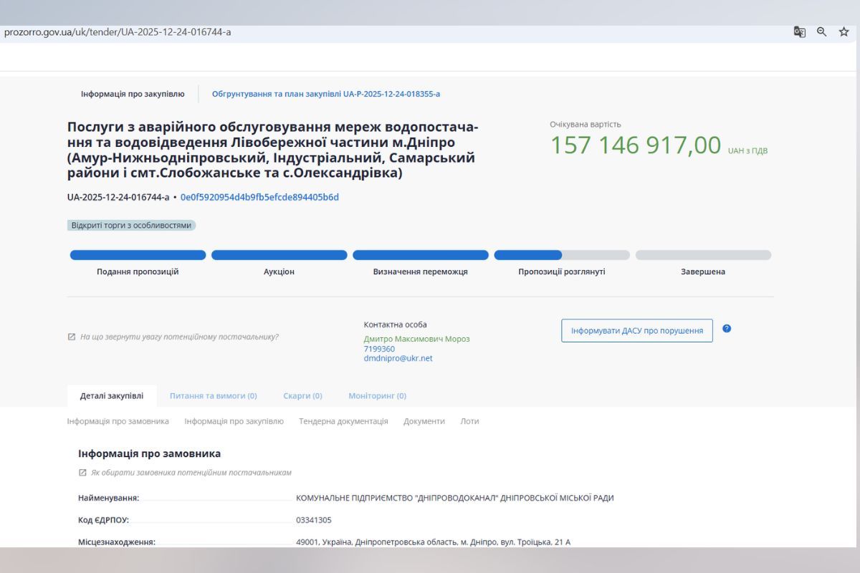Open the tender hash link 0e0f5920954d4b9fb5efcde894405b6d
The width and height of the screenshot is (860, 573).
click(260, 196)
